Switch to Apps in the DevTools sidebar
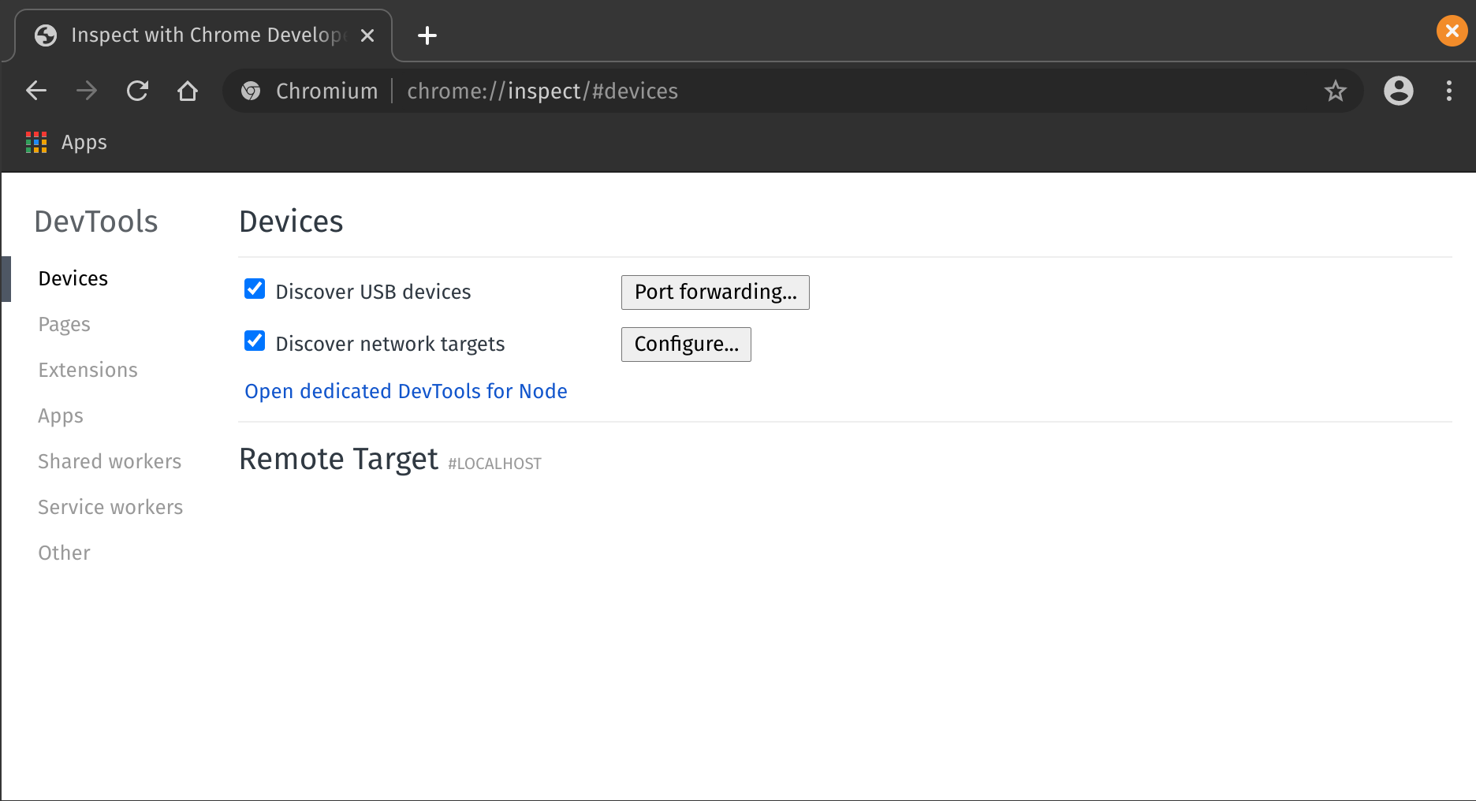 (x=61, y=415)
